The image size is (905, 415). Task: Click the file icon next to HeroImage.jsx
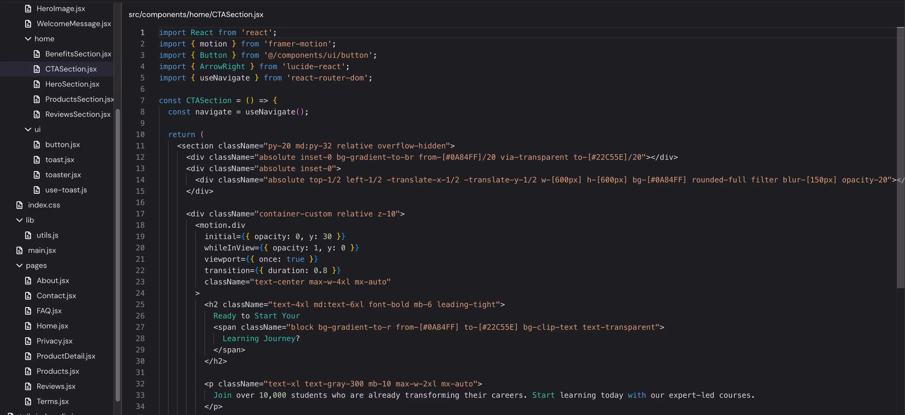tap(28, 9)
